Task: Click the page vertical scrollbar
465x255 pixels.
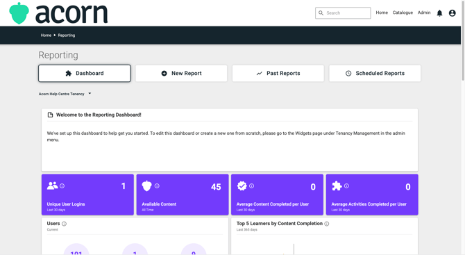Action: 463,42
